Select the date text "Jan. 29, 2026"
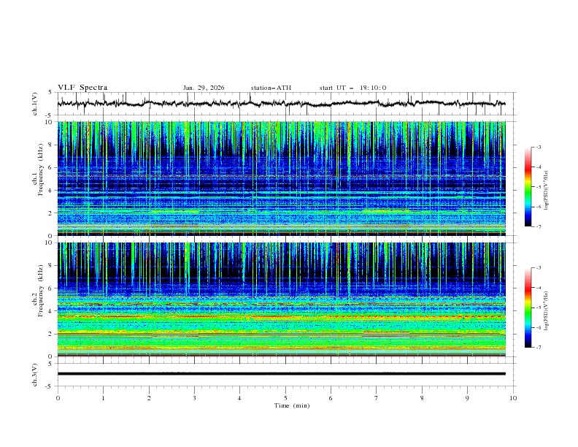Viewport: 578px width, 447px height. (x=204, y=88)
